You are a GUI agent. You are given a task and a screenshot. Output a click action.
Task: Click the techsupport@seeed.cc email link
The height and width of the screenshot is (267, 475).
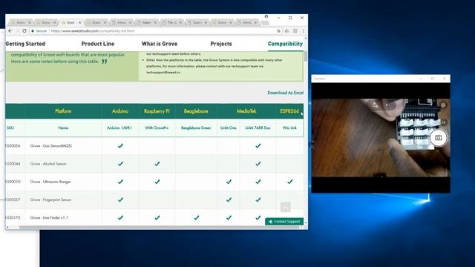click(163, 73)
